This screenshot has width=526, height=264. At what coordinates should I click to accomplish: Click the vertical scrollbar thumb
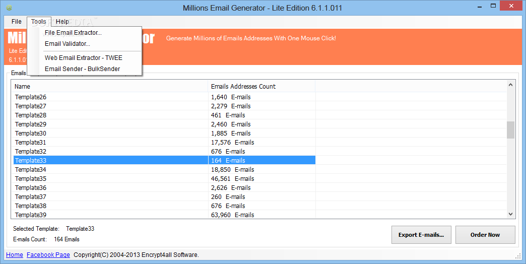coord(510,130)
